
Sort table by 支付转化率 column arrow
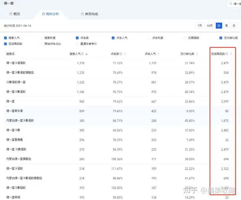point(197,54)
